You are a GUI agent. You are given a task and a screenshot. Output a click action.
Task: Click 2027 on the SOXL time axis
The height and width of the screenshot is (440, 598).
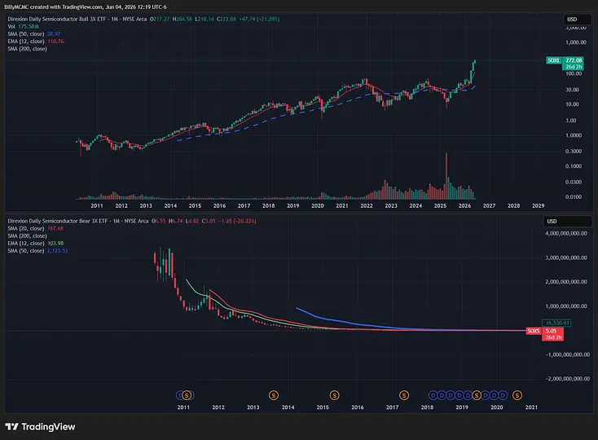490,205
